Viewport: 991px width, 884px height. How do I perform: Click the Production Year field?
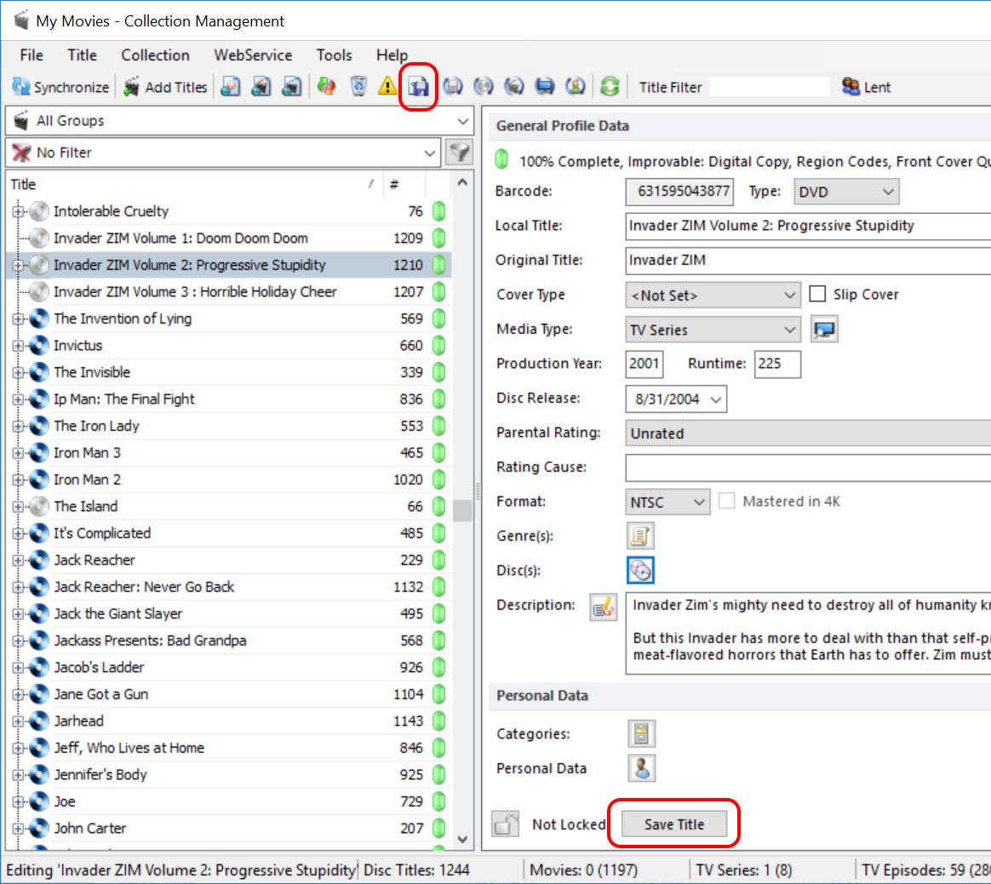tap(644, 364)
